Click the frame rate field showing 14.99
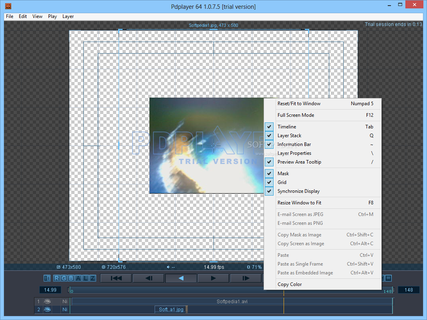The height and width of the screenshot is (320, 427). pos(50,290)
